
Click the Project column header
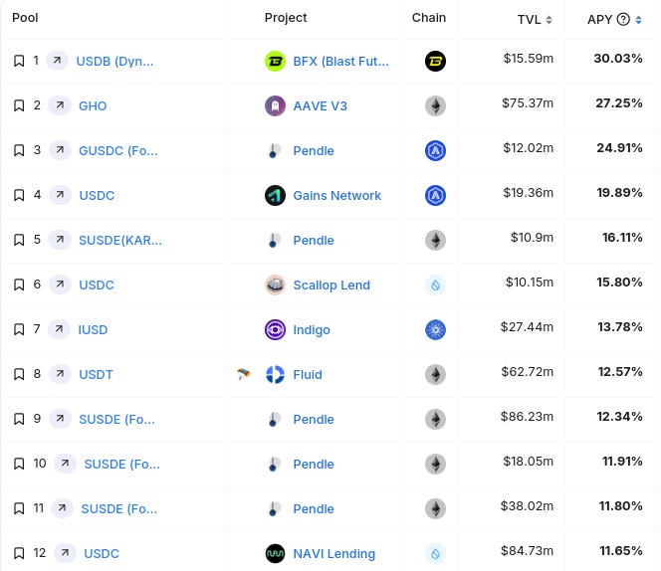[x=286, y=18]
